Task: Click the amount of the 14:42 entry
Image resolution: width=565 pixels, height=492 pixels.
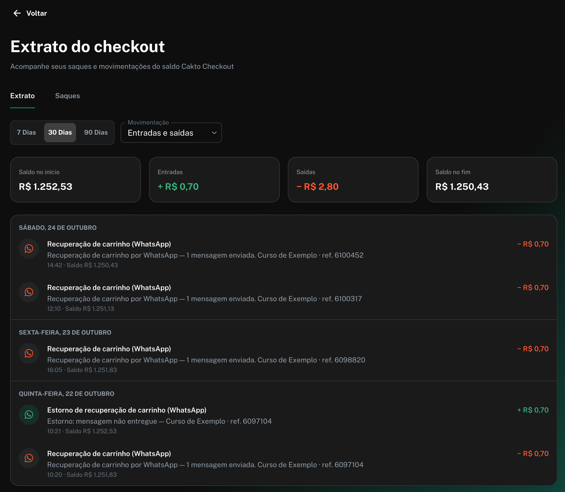Action: [x=533, y=244]
